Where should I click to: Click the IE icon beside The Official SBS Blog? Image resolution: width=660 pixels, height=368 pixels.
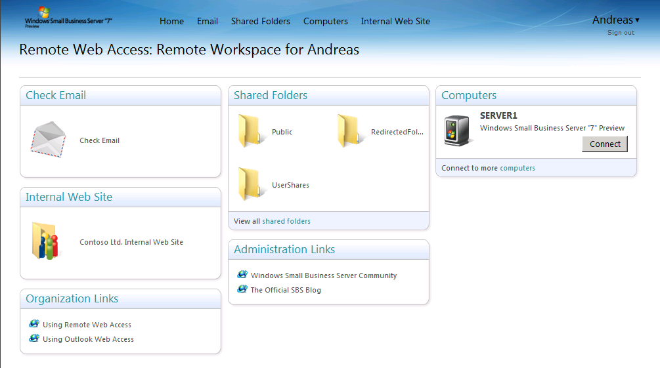tap(242, 289)
